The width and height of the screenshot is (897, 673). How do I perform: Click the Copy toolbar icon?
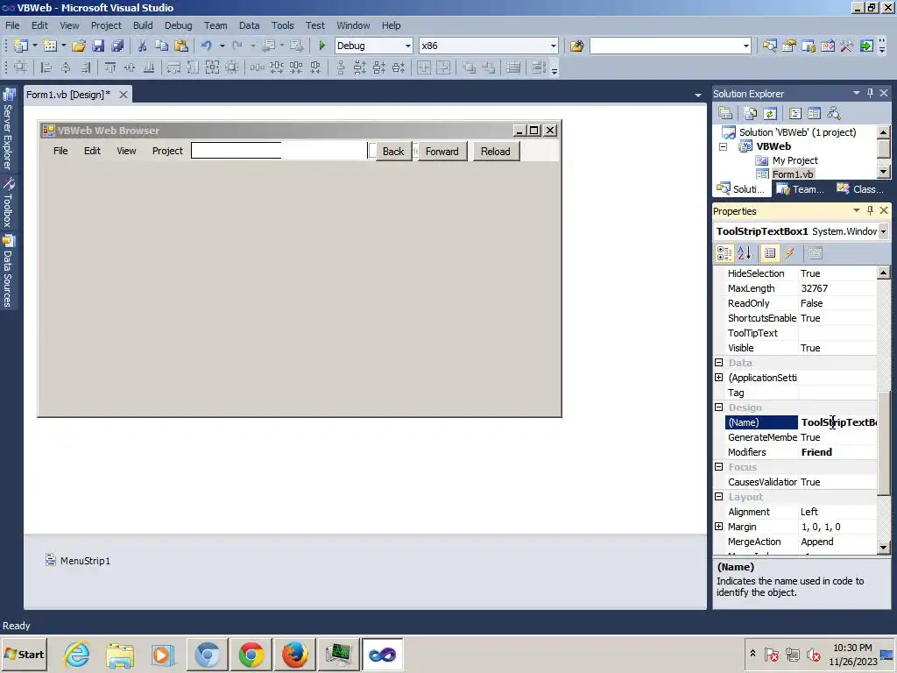(x=162, y=46)
